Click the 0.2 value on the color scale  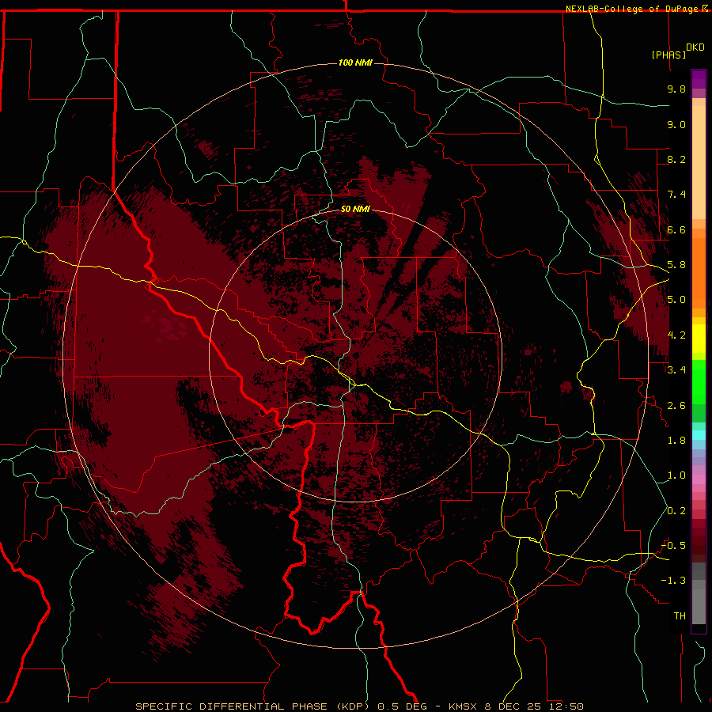[x=676, y=511]
